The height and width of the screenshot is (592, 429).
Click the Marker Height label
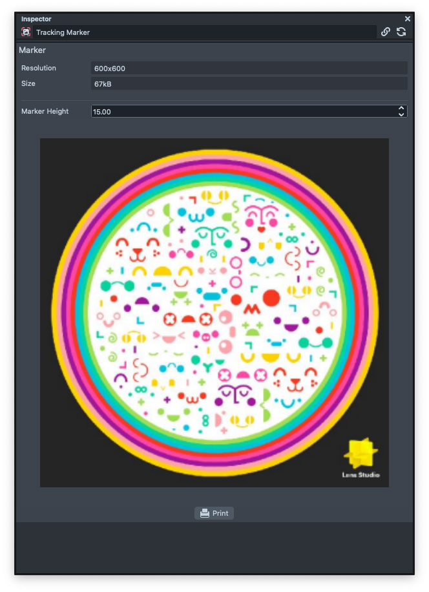click(x=45, y=111)
